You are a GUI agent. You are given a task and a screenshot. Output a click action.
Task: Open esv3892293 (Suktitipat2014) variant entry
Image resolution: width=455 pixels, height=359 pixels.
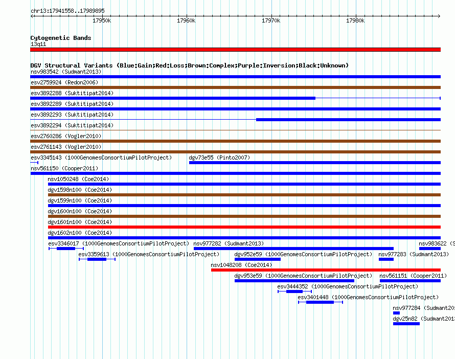coord(72,115)
